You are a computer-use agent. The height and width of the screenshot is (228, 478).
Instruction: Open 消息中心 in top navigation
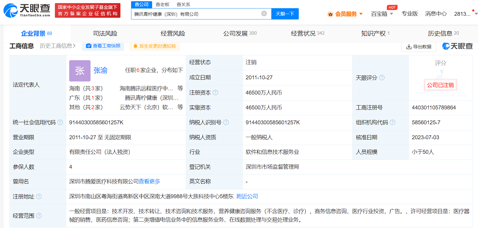tap(436, 14)
